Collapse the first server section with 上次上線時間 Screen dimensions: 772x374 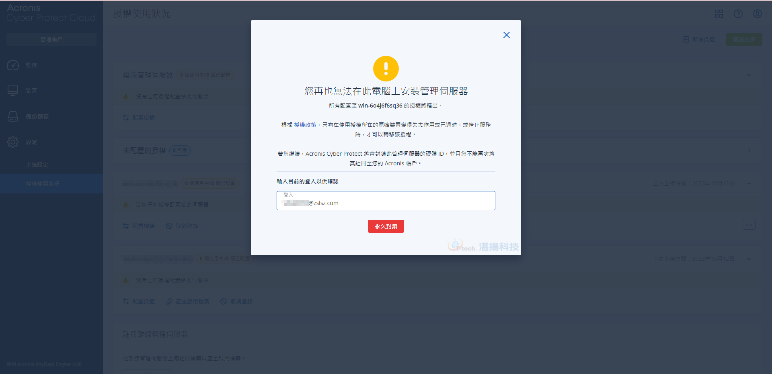coord(749,183)
